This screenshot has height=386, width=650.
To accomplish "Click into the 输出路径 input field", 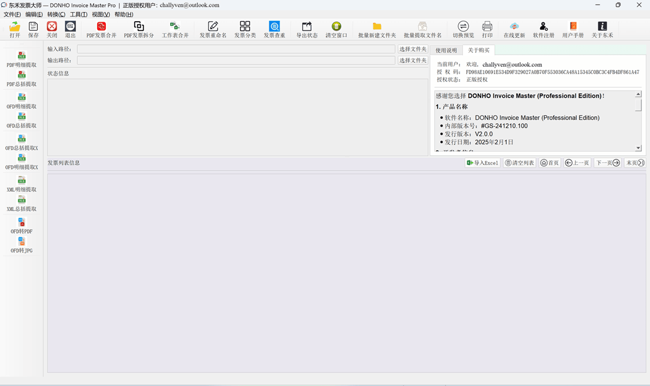I will (x=236, y=60).
